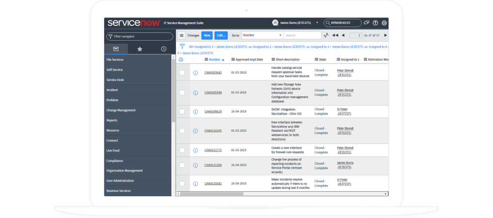Click the horizontal scrollbar thumb of list

pos(212,194)
